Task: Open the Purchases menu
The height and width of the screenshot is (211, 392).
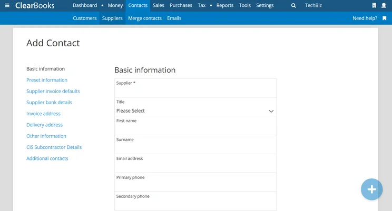Action: click(181, 5)
